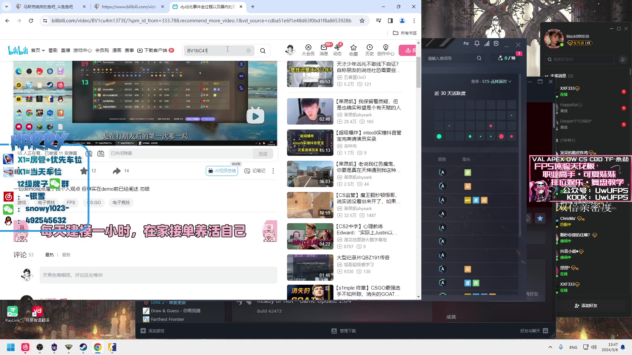The height and width of the screenshot is (355, 632).
Task: Click the add-friend icon beside friend search
Action: pyautogui.click(x=623, y=59)
